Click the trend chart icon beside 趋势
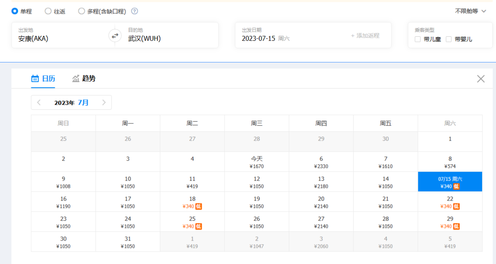The image size is (496, 264). coord(76,79)
